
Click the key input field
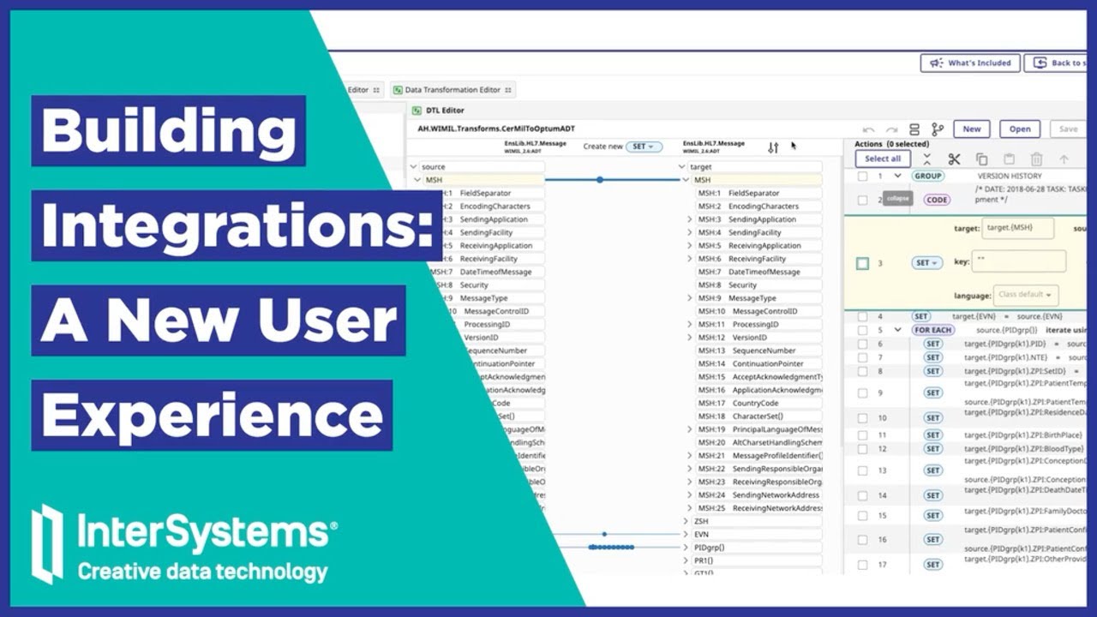pos(1019,261)
